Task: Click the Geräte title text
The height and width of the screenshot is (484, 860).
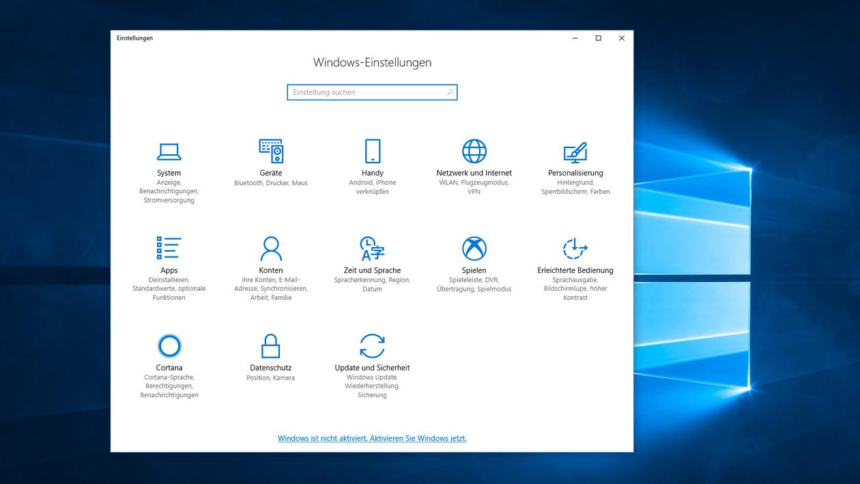Action: (271, 173)
